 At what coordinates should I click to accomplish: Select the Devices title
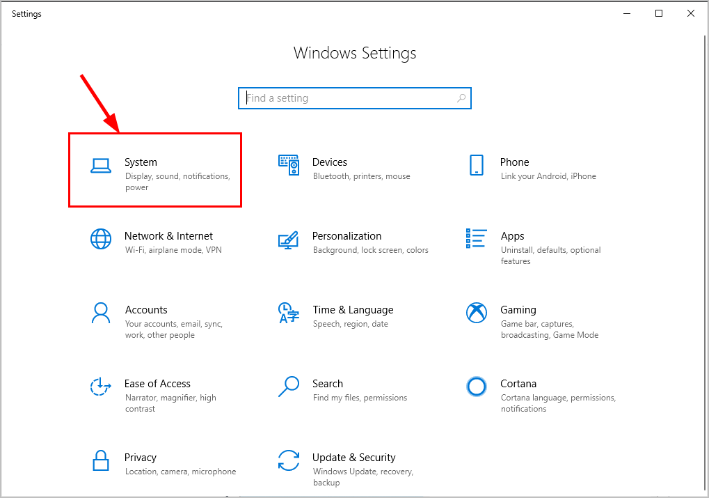(x=330, y=162)
